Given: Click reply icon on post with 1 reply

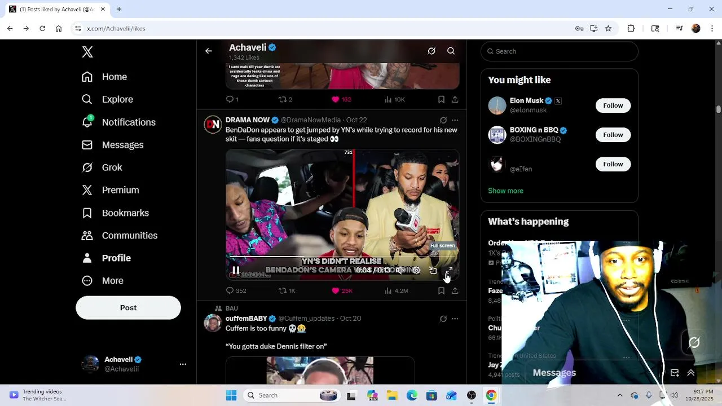Looking at the screenshot, I should tap(232, 99).
